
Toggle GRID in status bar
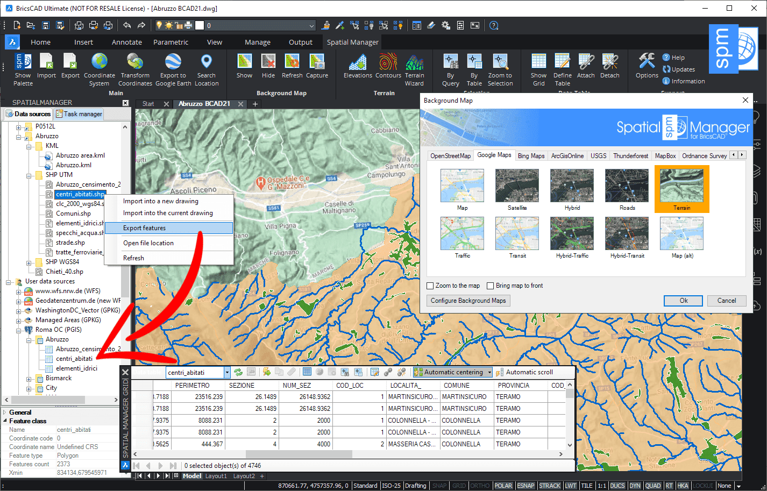click(x=459, y=486)
